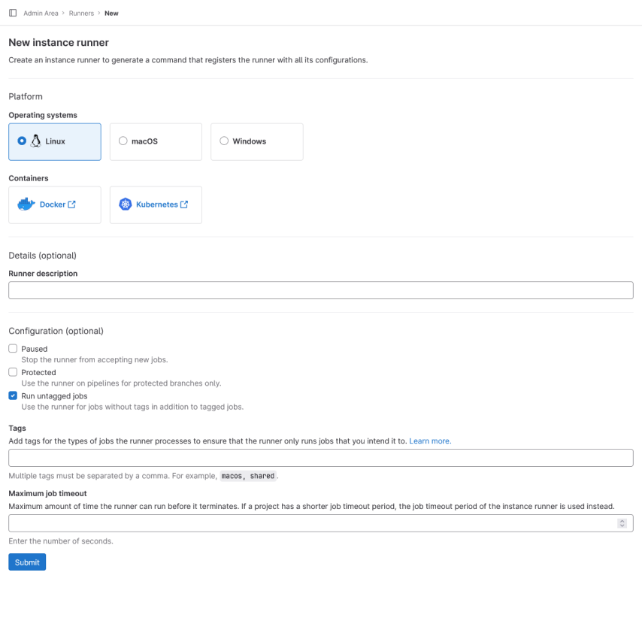Choose Windows as the operating system
Image resolution: width=642 pixels, height=624 pixels.
pos(223,141)
